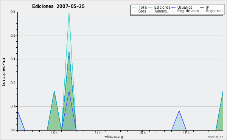Select the IP legend label
Viewport: 227px width, 140px height.
[208, 7]
